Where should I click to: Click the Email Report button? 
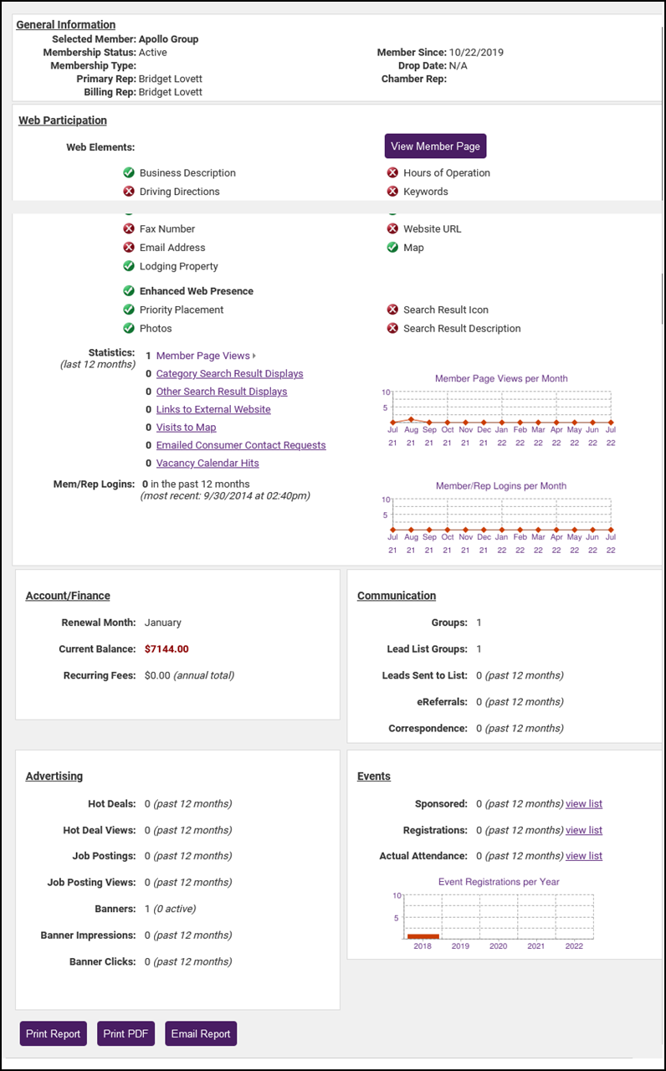pos(201,1033)
